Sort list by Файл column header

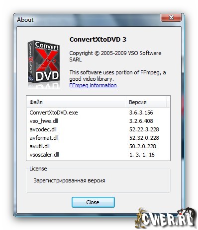76,102
